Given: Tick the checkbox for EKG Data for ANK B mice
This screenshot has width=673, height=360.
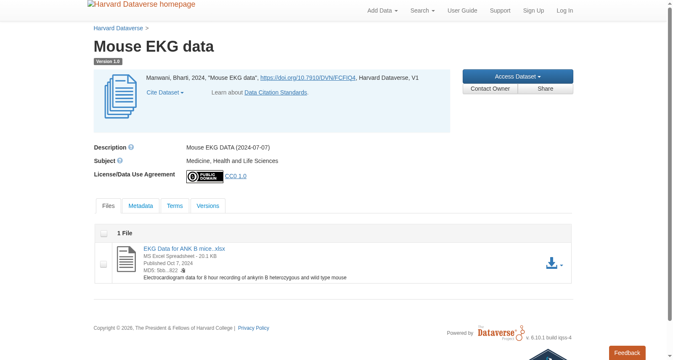Looking at the screenshot, I should [x=103, y=264].
